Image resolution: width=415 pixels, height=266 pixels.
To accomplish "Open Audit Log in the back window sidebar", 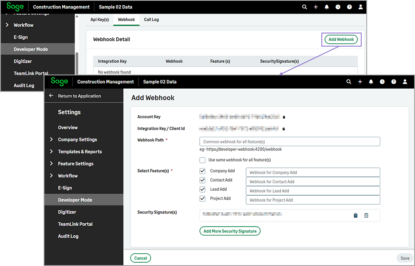I will (24, 85).
